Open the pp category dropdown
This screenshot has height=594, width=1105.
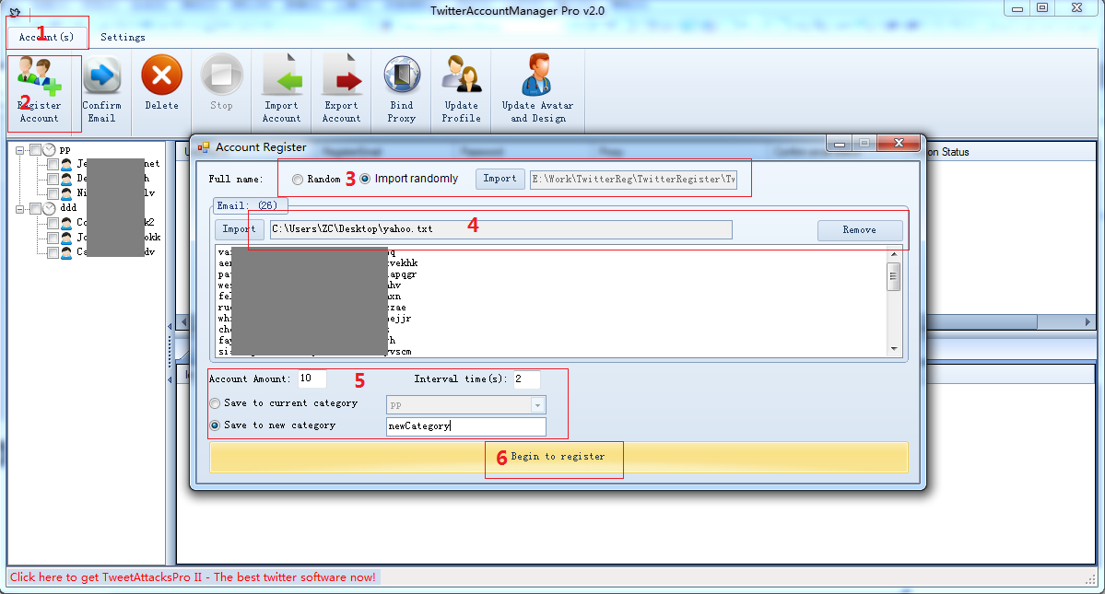tap(537, 404)
